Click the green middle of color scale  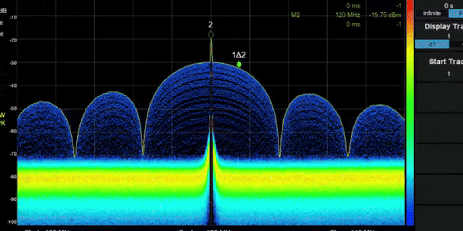(x=410, y=110)
